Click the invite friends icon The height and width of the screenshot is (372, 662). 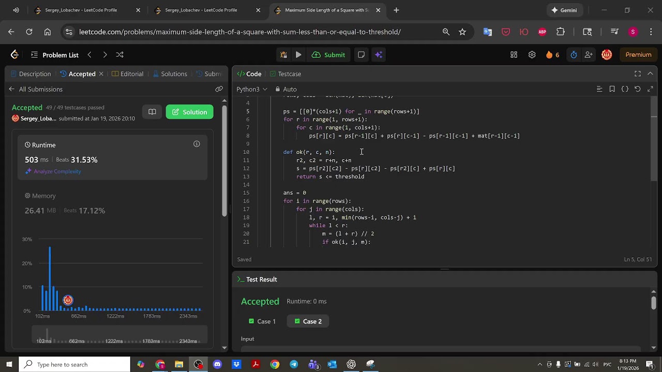pos(589,55)
